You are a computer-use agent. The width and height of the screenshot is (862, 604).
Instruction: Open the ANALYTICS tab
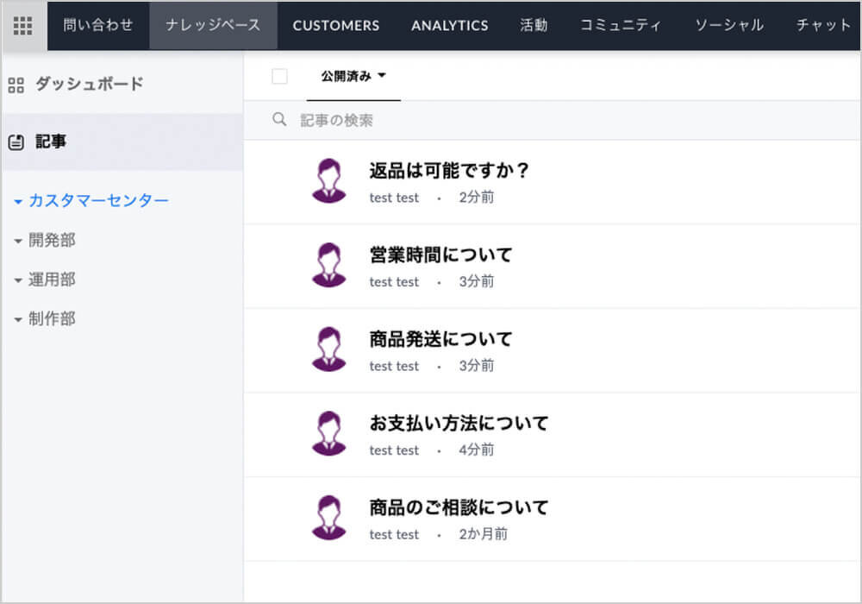[x=449, y=25]
